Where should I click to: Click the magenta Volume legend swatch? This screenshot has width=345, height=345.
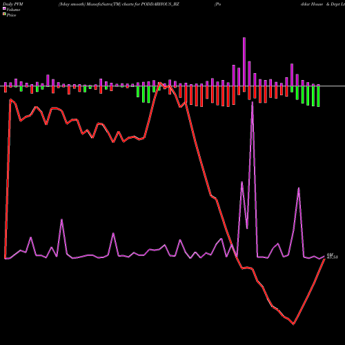click(x=4, y=8)
